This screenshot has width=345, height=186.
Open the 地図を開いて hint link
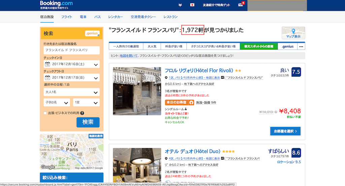coord(128,56)
